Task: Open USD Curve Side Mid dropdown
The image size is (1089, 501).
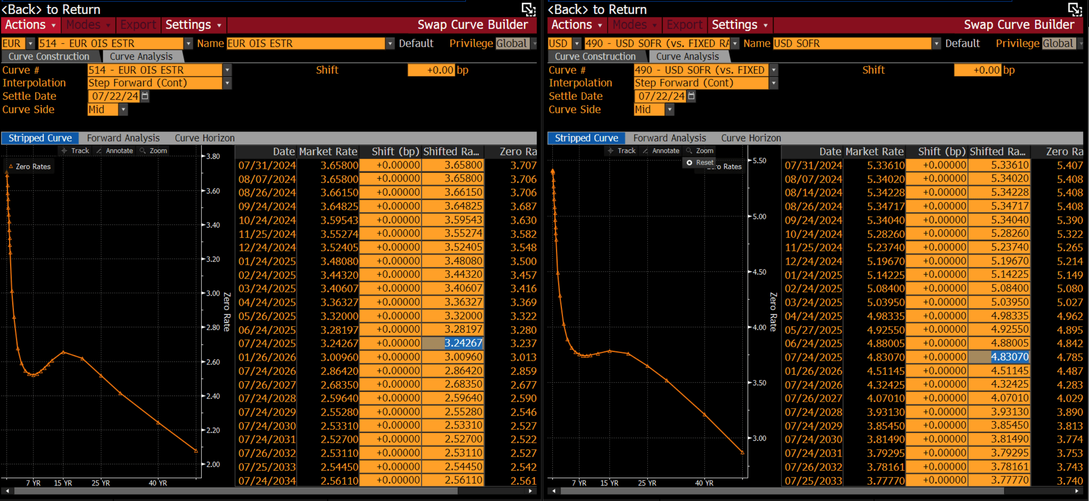Action: point(670,110)
